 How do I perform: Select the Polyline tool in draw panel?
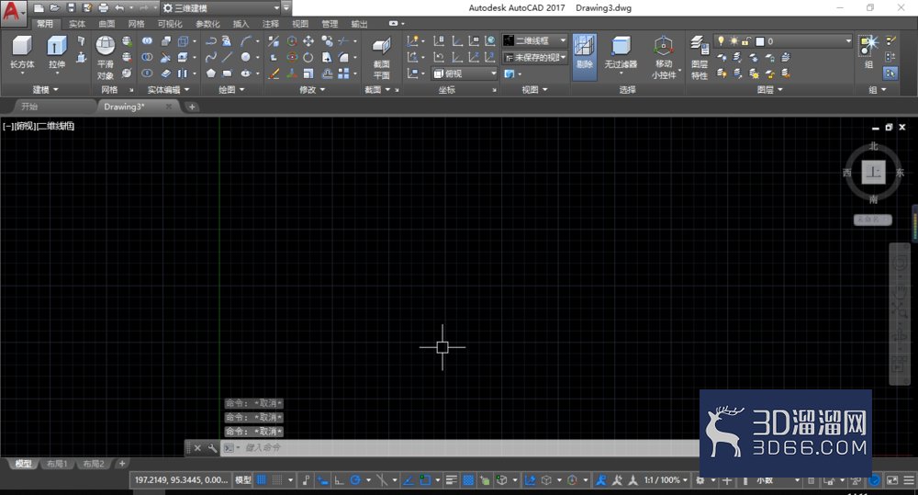pos(211,41)
